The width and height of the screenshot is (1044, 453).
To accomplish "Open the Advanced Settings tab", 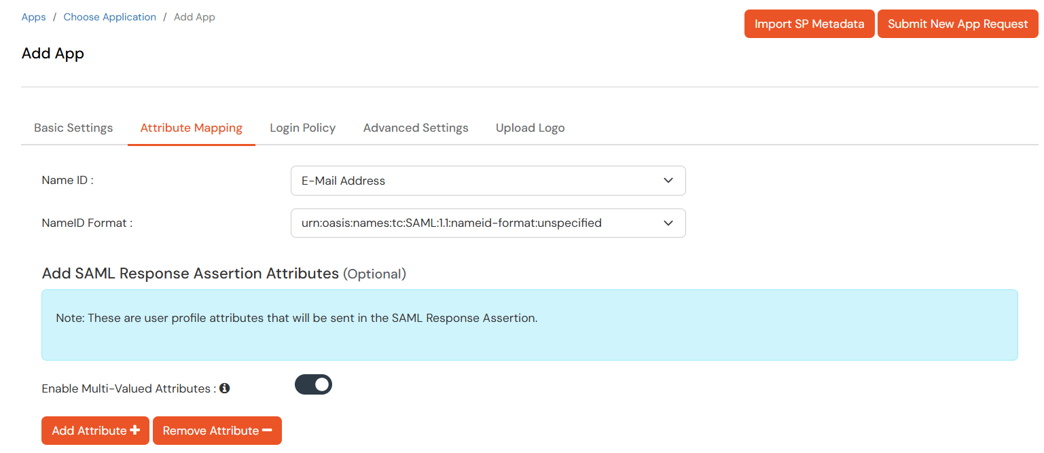I will click(416, 128).
